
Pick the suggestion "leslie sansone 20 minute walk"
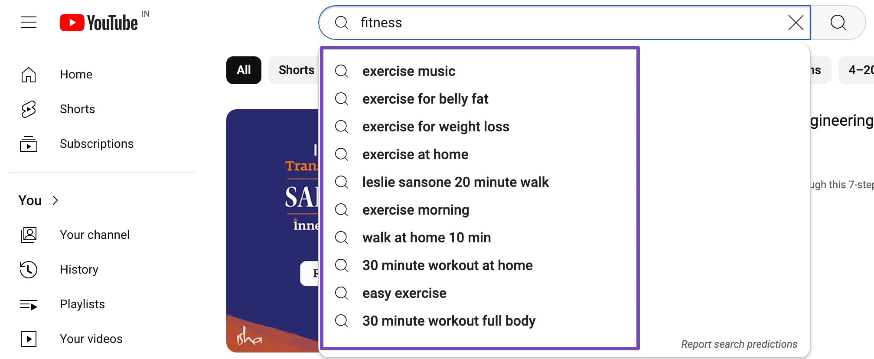pyautogui.click(x=455, y=182)
